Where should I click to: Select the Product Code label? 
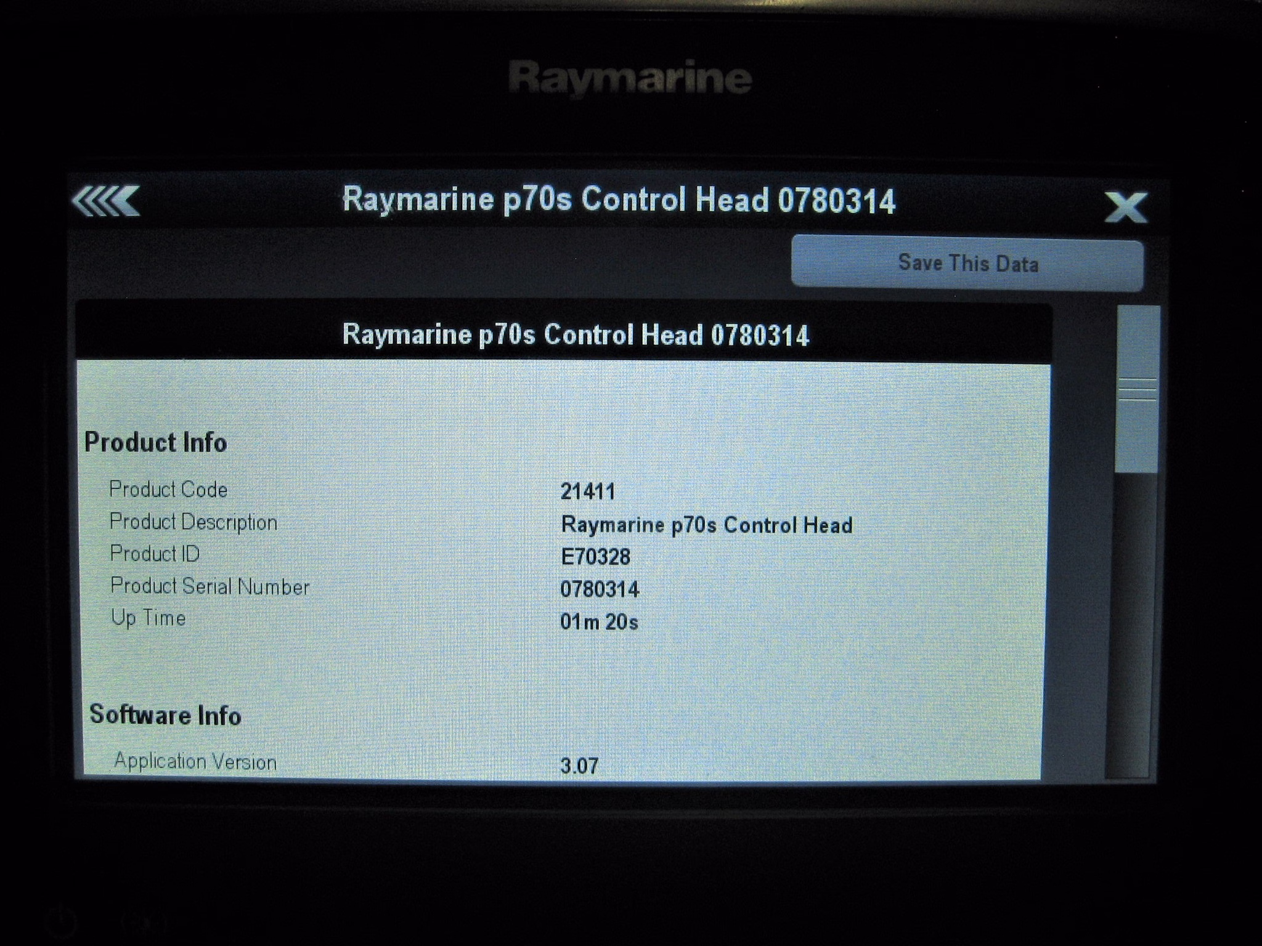tap(168, 490)
